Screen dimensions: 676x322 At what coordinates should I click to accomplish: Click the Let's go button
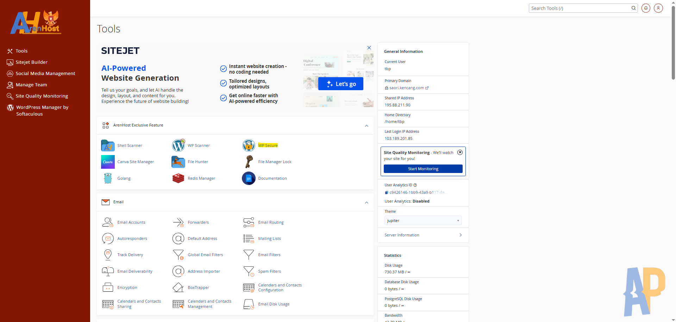(x=340, y=84)
